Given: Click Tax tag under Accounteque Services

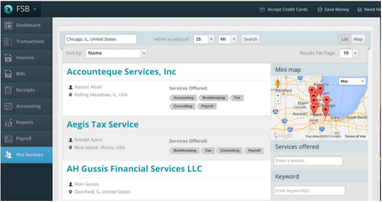Looking at the screenshot, I should click(237, 98).
